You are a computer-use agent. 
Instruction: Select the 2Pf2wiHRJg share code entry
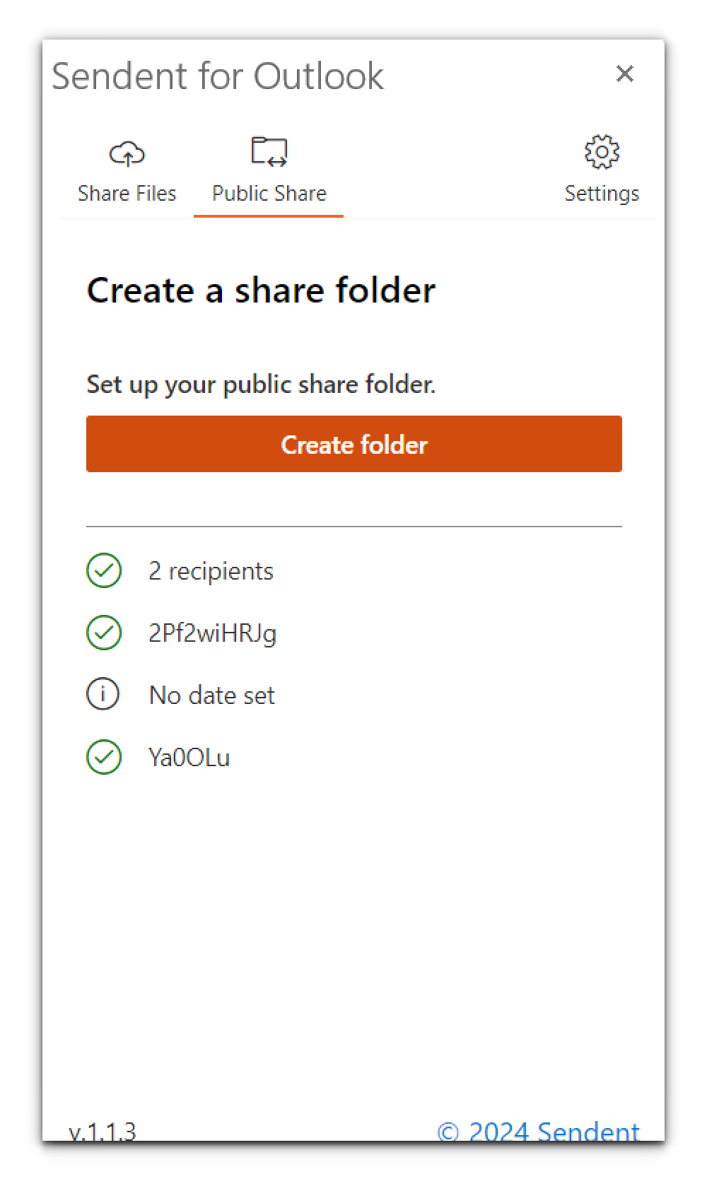coord(214,633)
